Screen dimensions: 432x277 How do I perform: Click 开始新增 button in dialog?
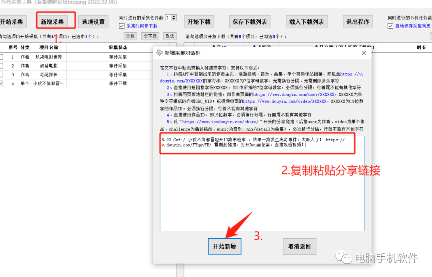pyautogui.click(x=224, y=247)
